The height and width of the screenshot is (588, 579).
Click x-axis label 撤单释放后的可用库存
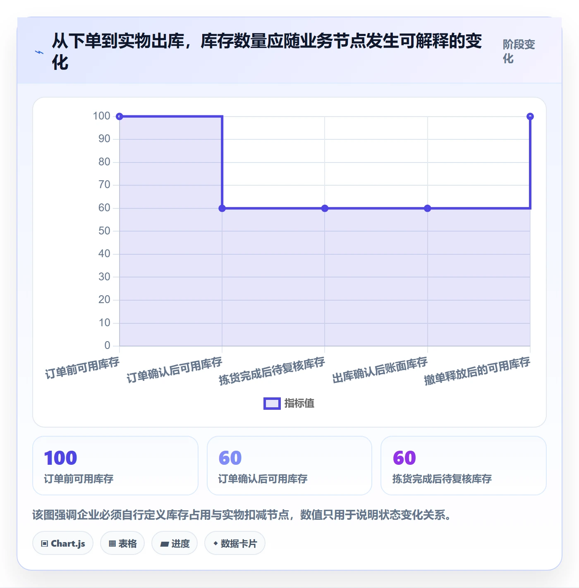point(477,371)
